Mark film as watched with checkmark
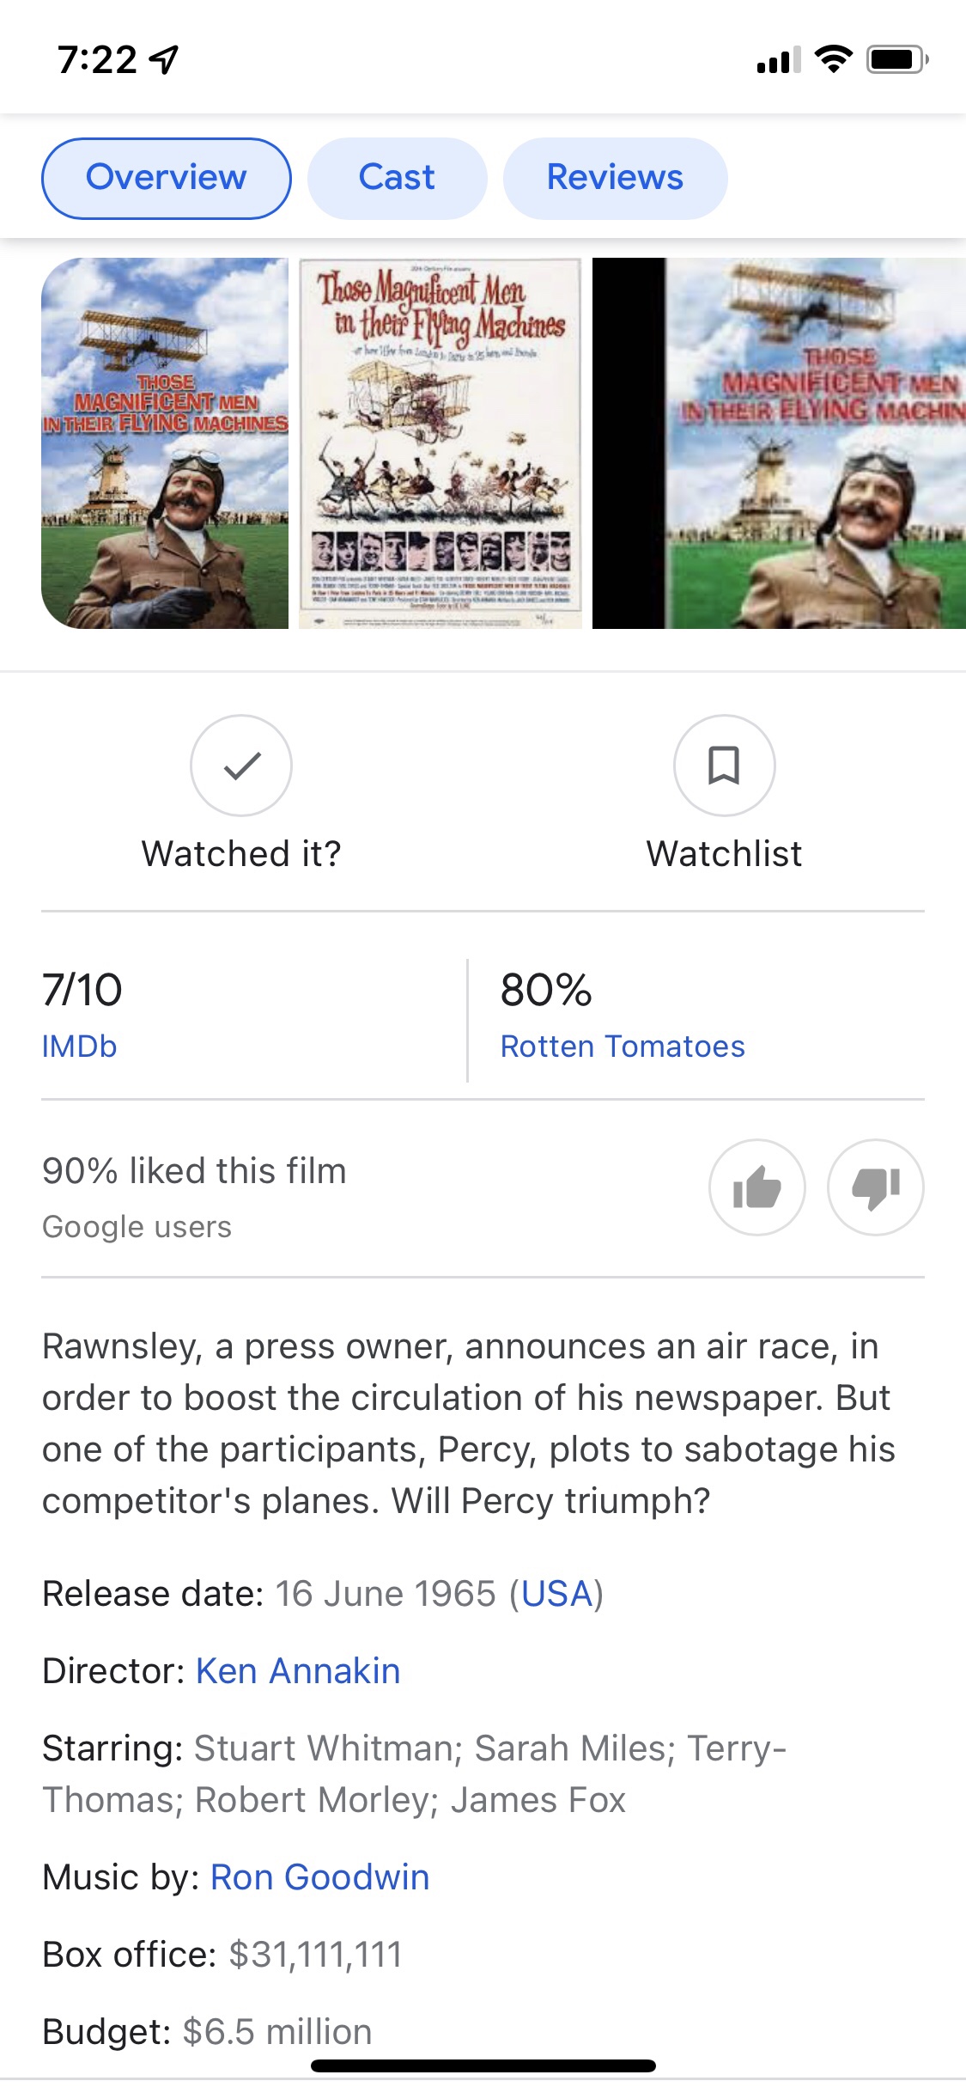 point(241,765)
